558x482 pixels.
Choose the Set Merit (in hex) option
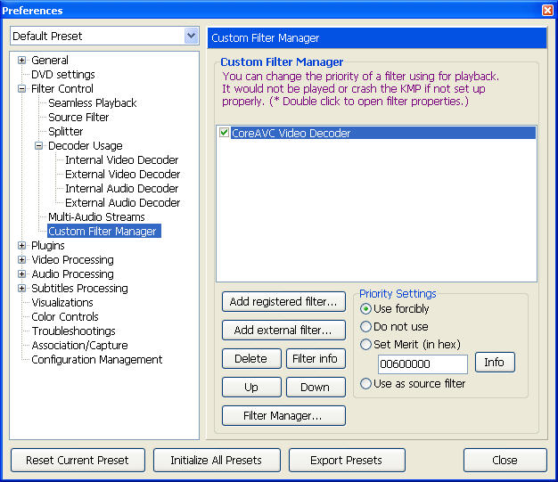[x=365, y=345]
